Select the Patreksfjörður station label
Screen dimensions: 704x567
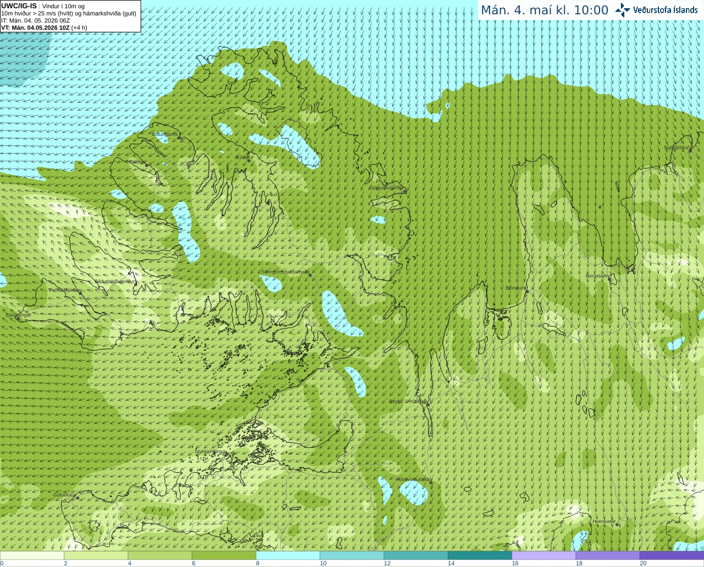[65, 290]
